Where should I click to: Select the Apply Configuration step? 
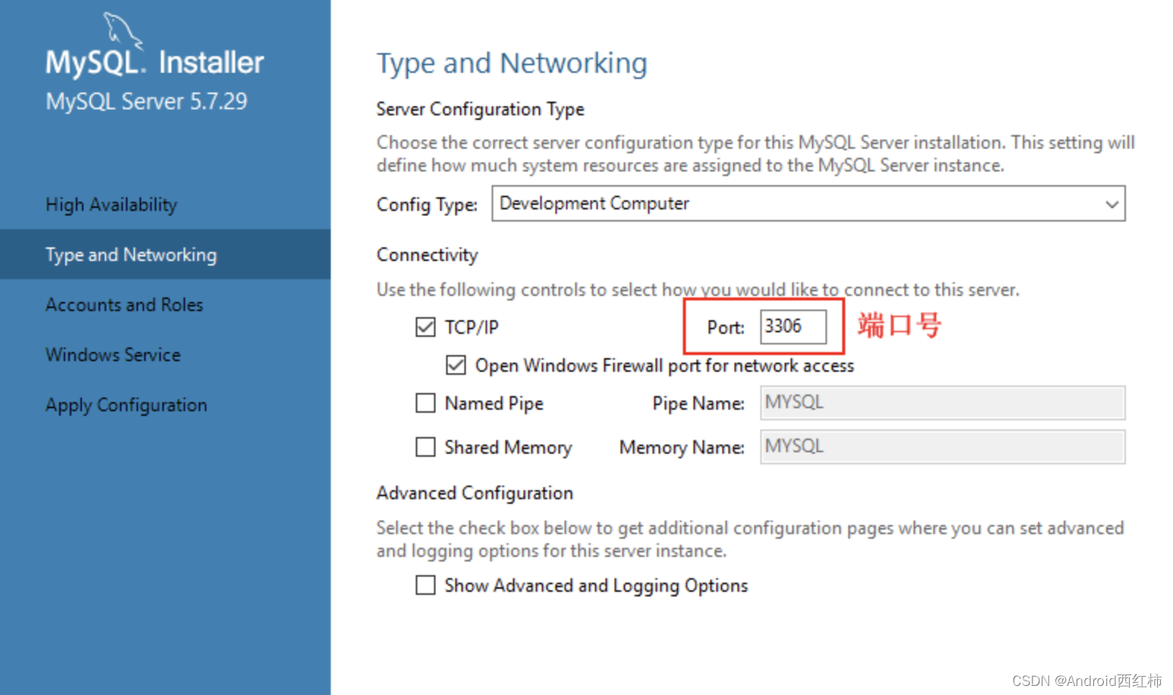pyautogui.click(x=126, y=404)
